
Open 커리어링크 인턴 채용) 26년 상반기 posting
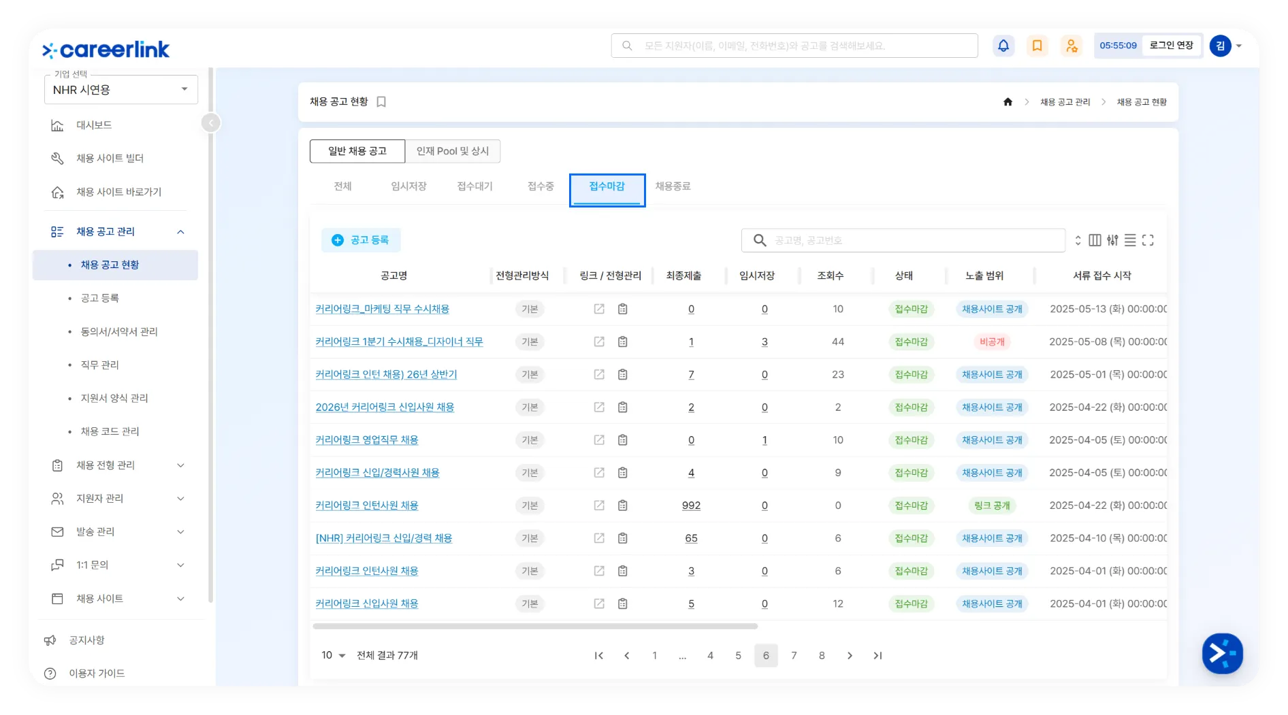(386, 374)
